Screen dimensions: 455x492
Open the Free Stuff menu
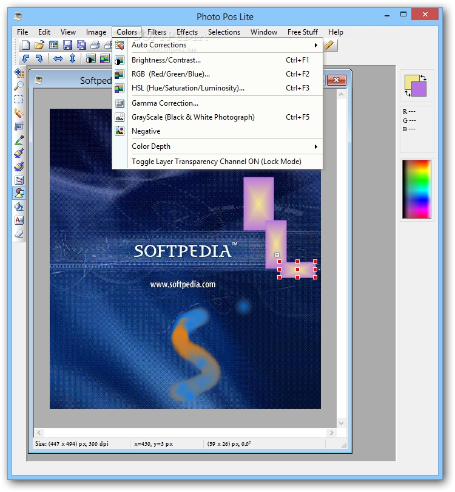pos(303,32)
